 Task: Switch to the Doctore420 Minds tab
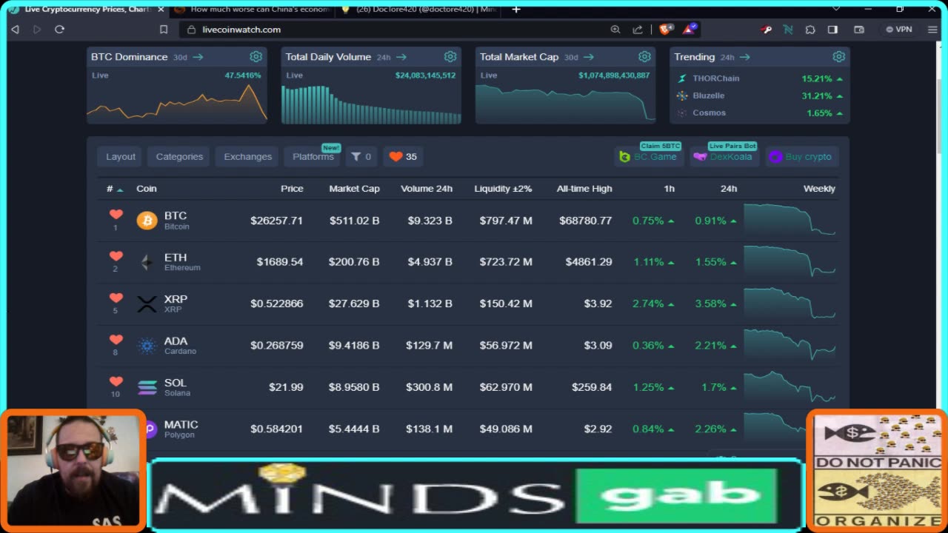coord(418,10)
